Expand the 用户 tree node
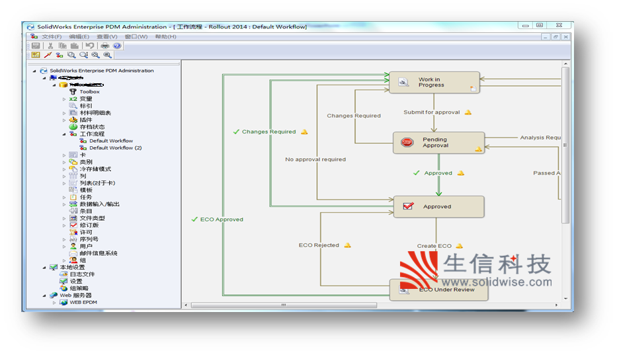The width and height of the screenshot is (617, 355). [63, 247]
